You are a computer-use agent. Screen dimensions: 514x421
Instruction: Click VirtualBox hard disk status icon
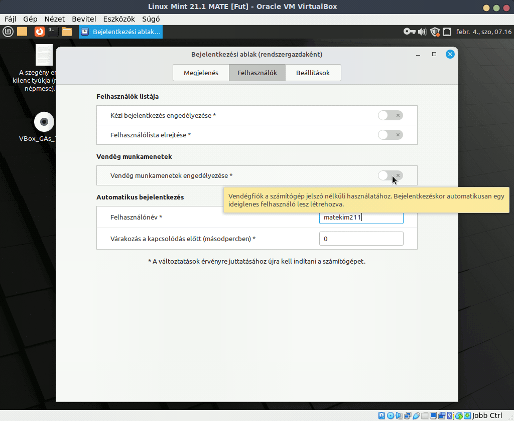(381, 415)
